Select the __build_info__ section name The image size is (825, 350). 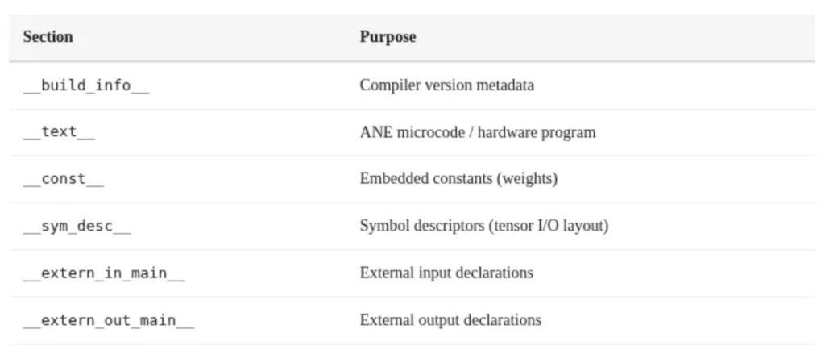coord(85,85)
